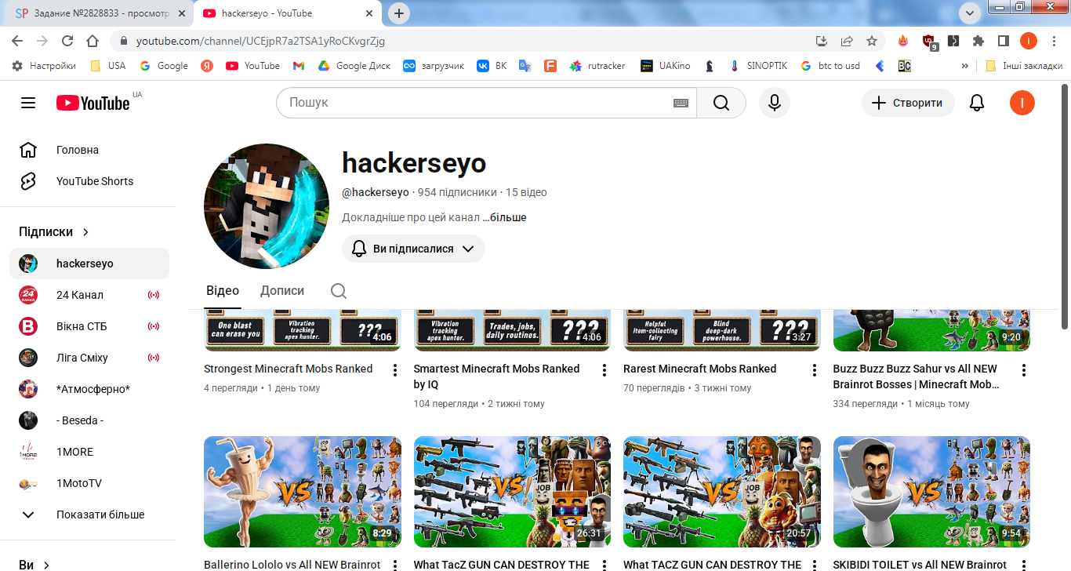Open Chrome tab search dropdown arrow
This screenshot has height=571, width=1071.
(971, 13)
